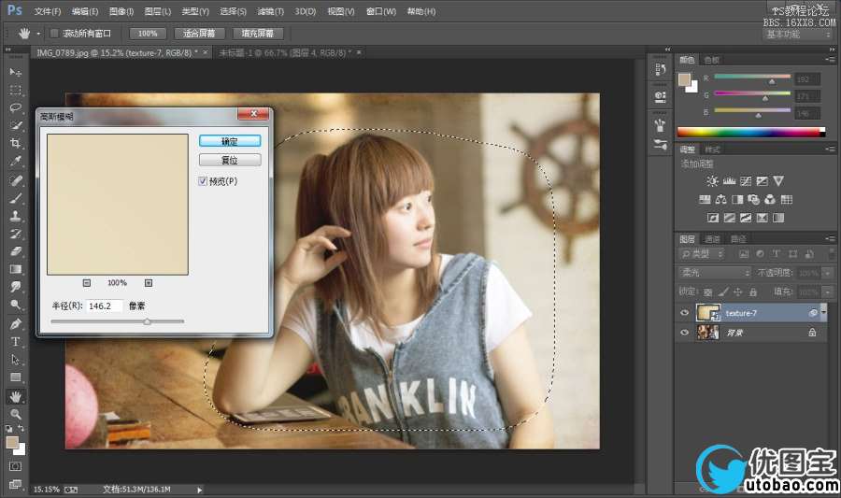
Task: Select the texture-7 layer thumbnail
Action: (x=708, y=313)
